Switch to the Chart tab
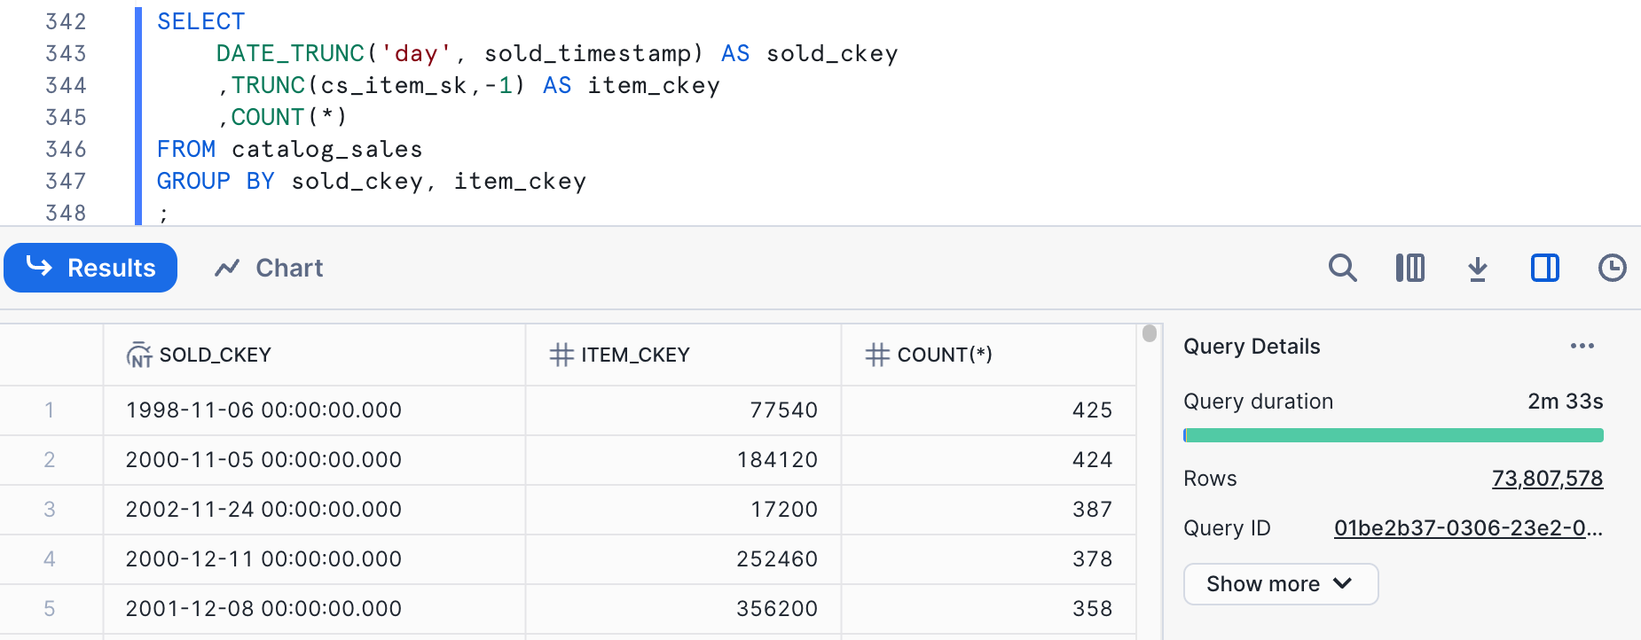The width and height of the screenshot is (1641, 640). (x=269, y=268)
